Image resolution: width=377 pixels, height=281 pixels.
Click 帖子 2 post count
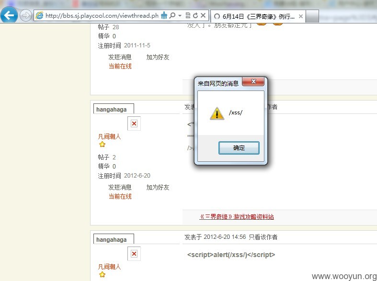point(107,157)
